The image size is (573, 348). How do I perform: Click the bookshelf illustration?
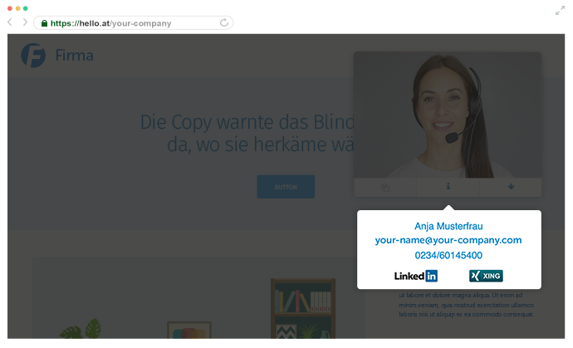[x=303, y=309]
